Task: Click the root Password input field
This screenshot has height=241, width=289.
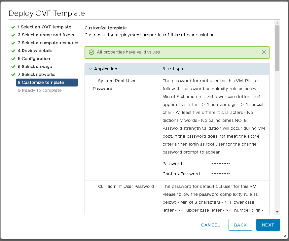Action: point(231,163)
